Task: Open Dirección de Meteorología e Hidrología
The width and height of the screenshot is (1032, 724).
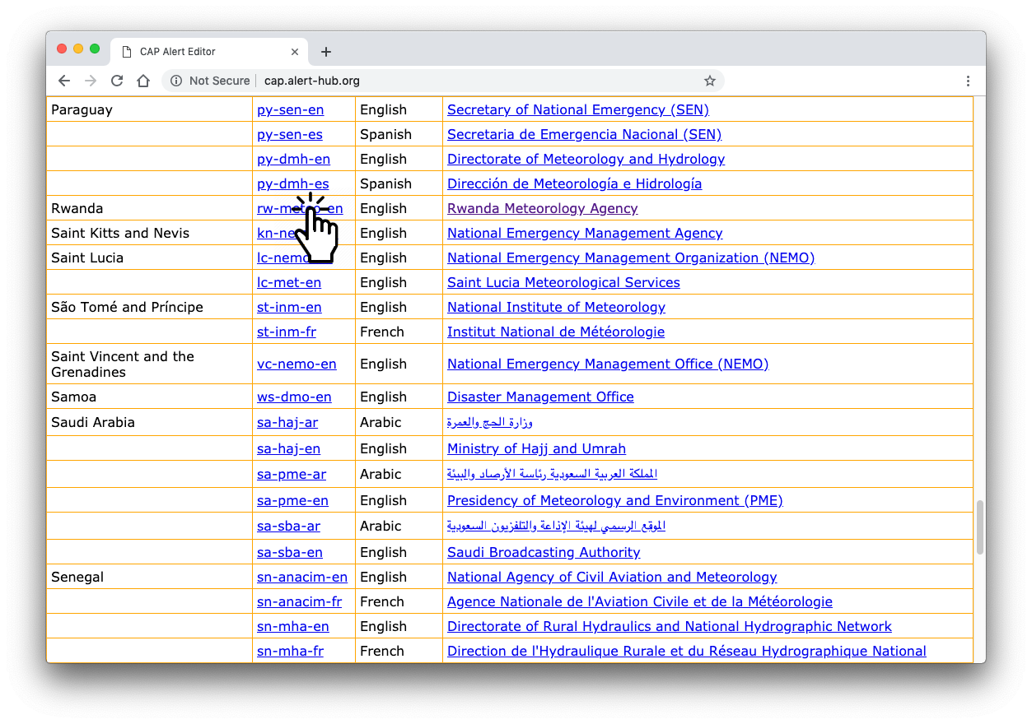Action: pyautogui.click(x=574, y=183)
